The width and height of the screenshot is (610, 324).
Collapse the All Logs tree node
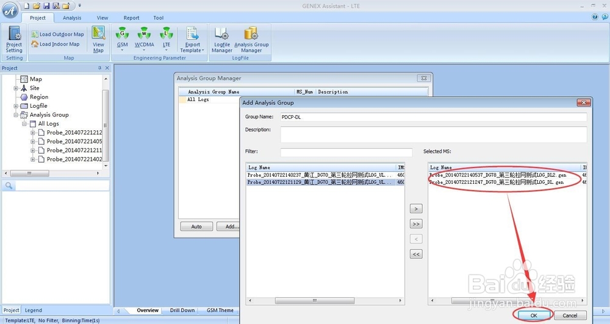pyautogui.click(x=24, y=124)
